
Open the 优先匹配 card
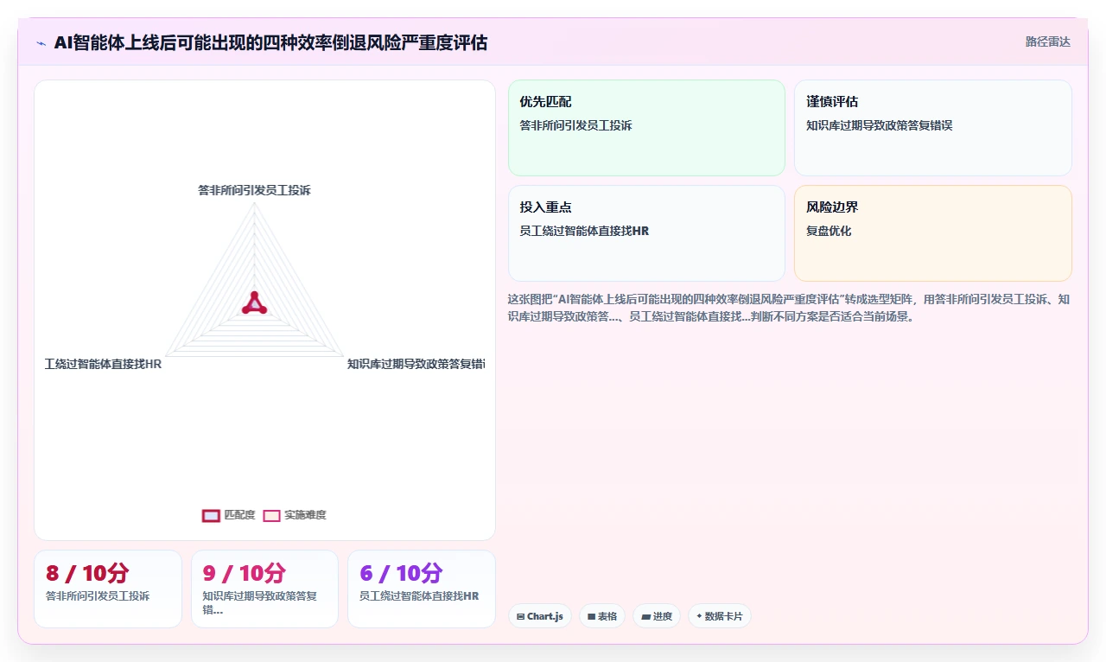pos(646,128)
